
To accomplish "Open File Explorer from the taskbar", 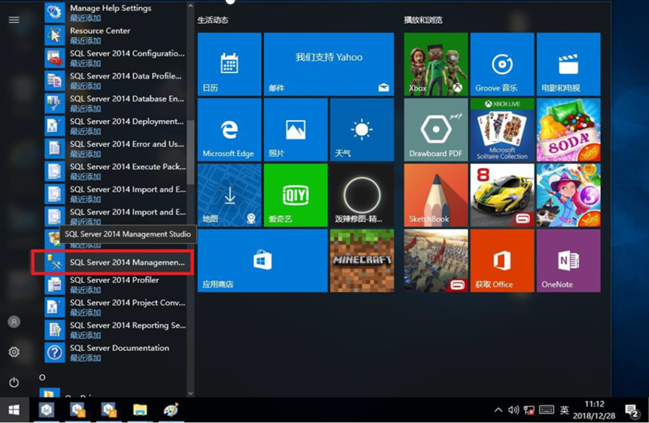I will [140, 410].
